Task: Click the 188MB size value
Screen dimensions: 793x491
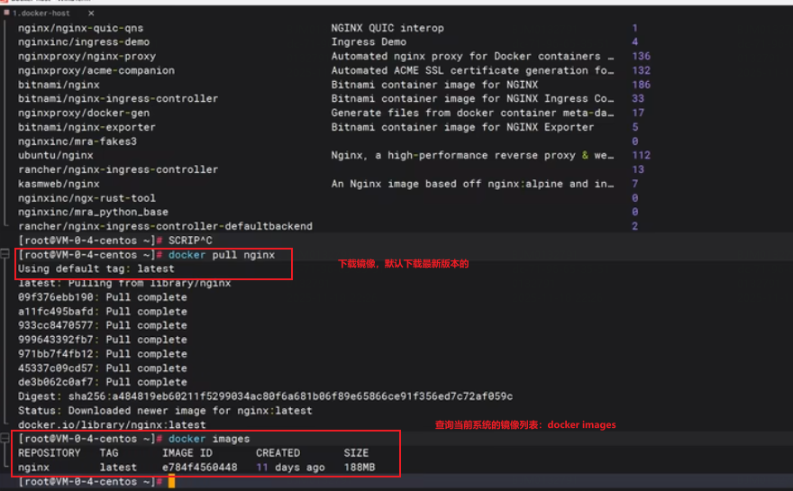Action: (359, 468)
